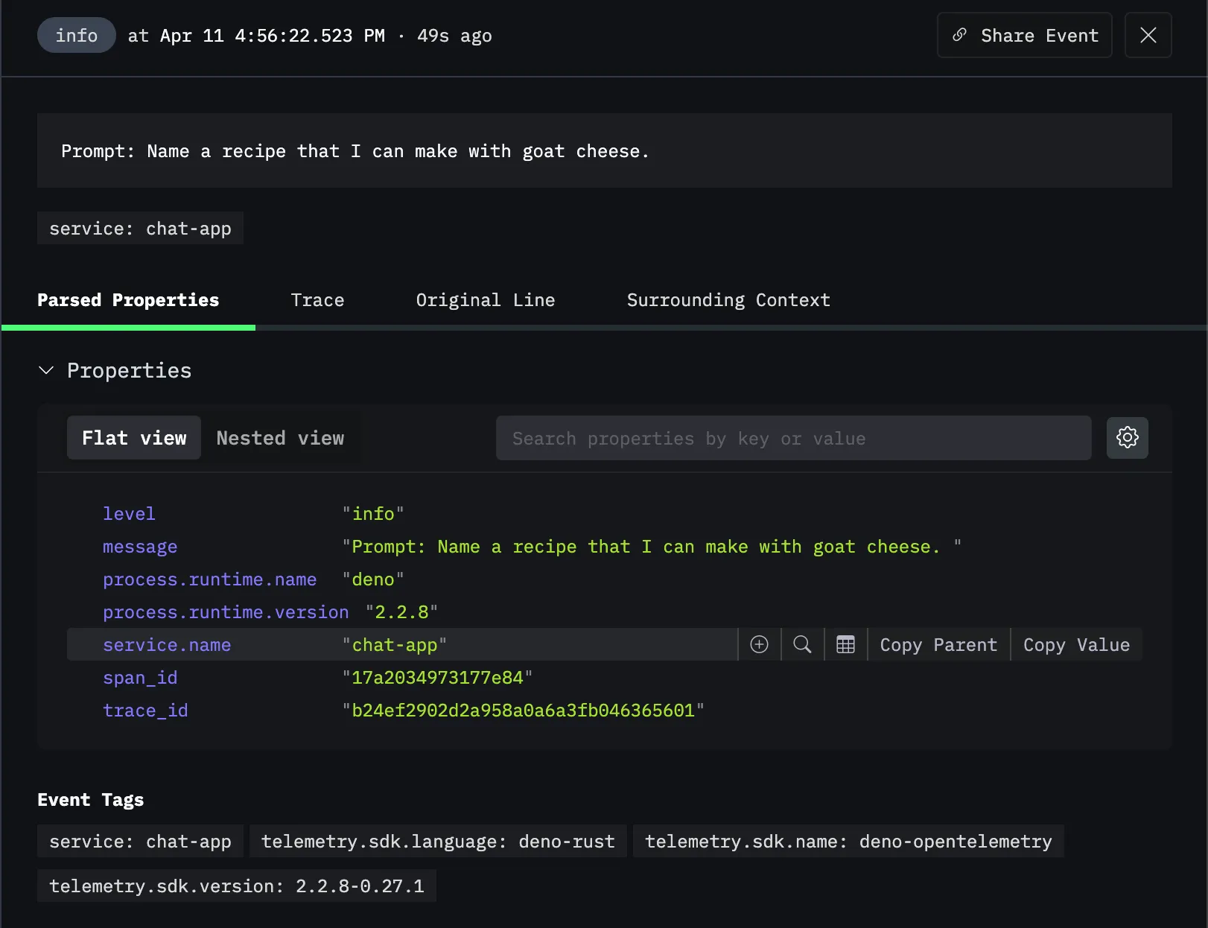The width and height of the screenshot is (1208, 928).
Task: Click the telemetry.sdk.name: deno-opentelemetry event tag
Action: coord(848,841)
